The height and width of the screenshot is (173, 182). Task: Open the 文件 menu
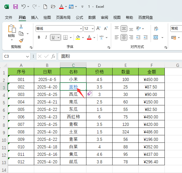pyautogui.click(x=8, y=17)
